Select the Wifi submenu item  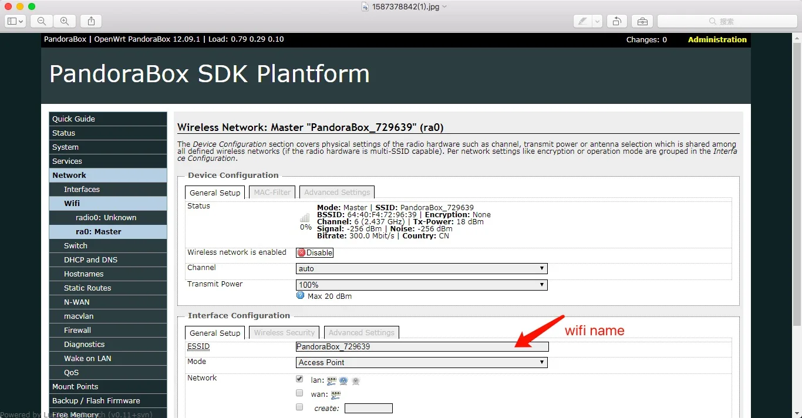108,203
